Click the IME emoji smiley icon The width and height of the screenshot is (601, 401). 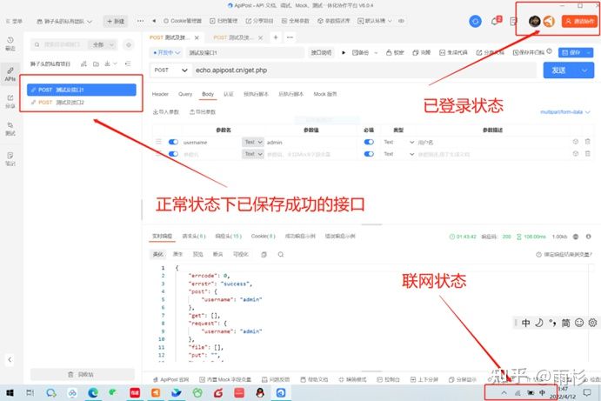click(579, 323)
